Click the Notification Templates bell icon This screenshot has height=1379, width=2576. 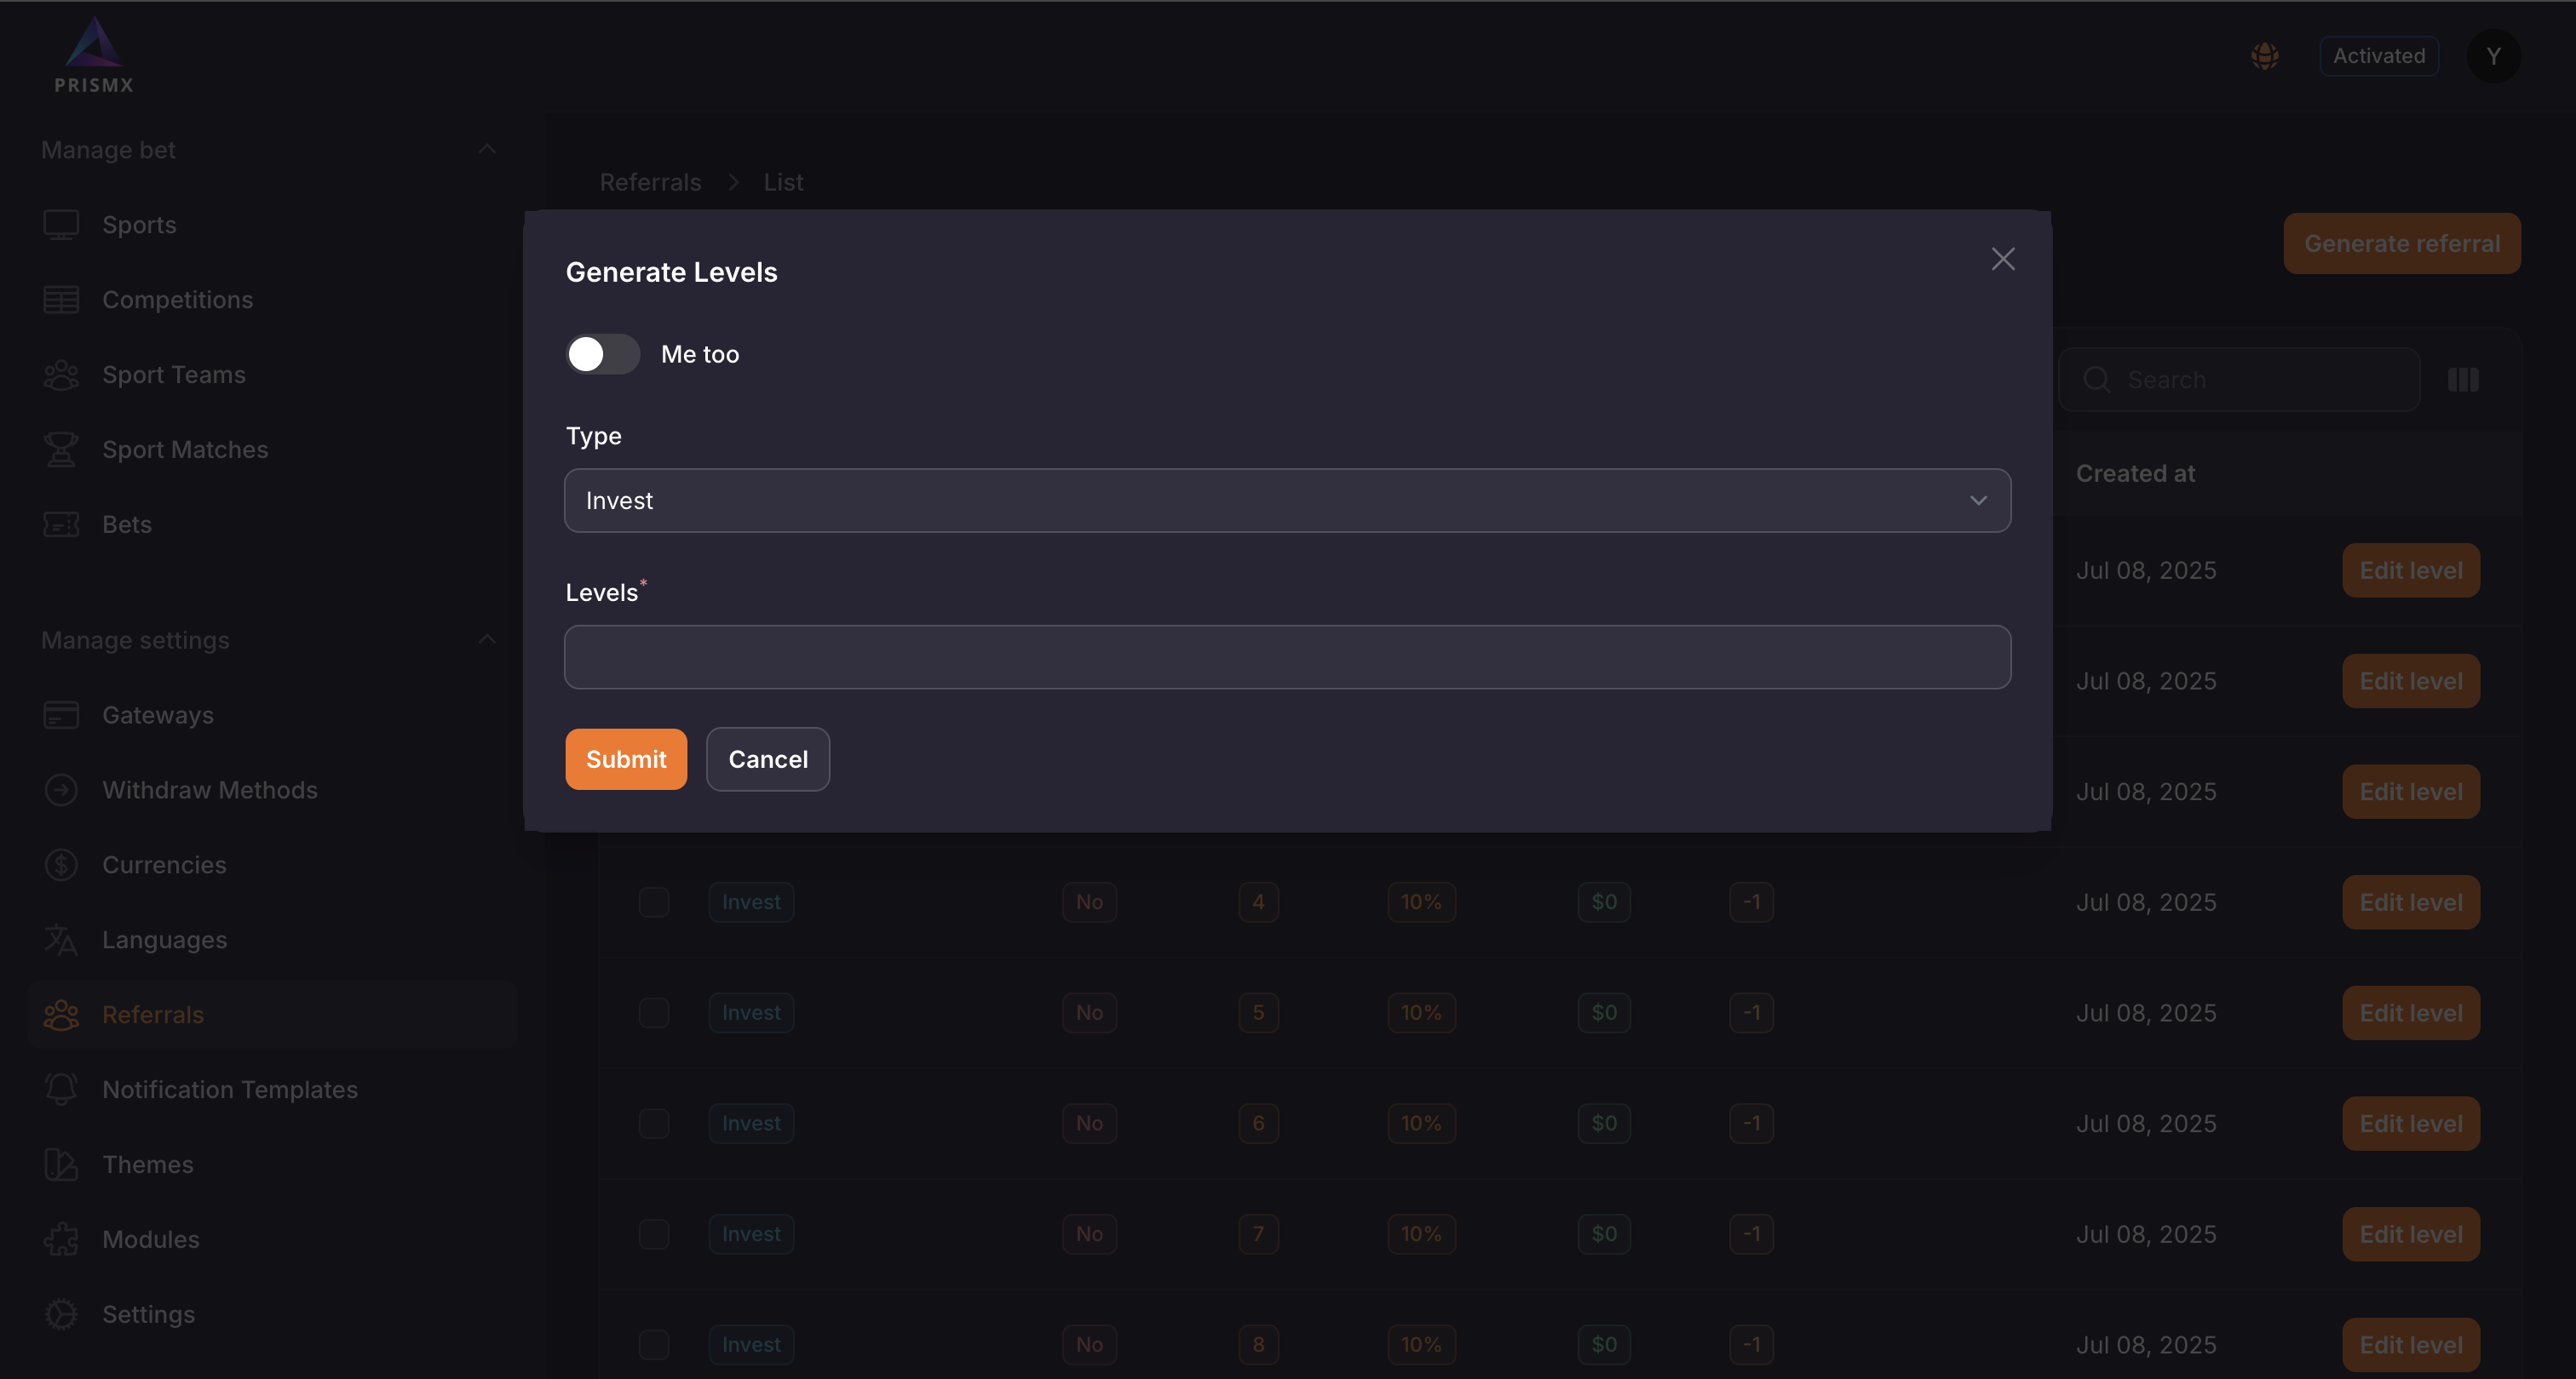pos(61,1090)
